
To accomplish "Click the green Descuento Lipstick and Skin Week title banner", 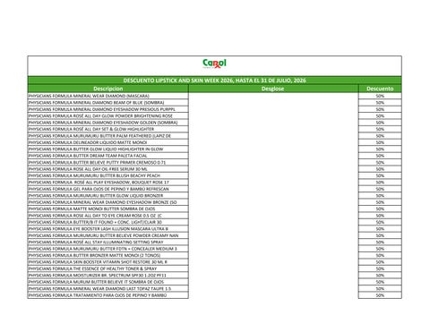I will tap(214, 81).
